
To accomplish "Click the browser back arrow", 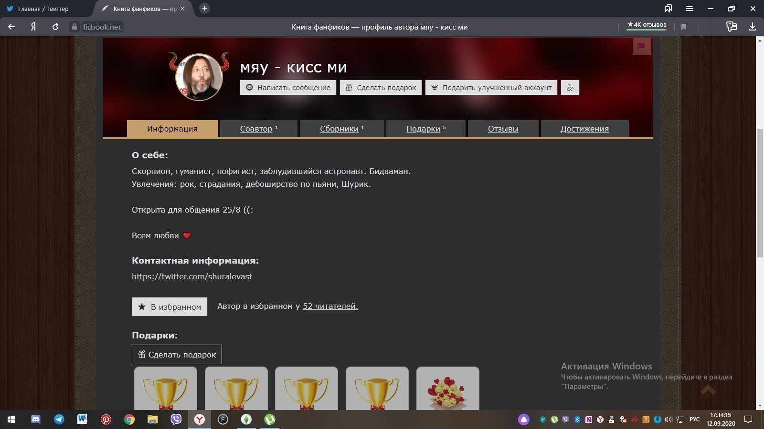I will click(x=11, y=27).
